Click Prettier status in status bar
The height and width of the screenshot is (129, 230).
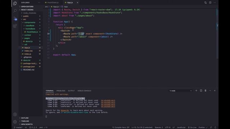203,128
